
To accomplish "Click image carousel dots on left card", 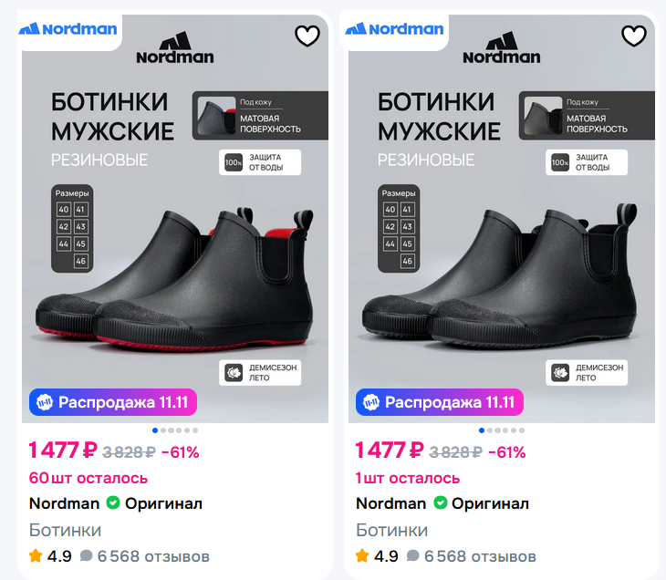I will [175, 430].
